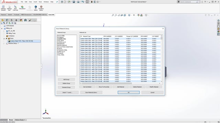Create a new document from toolbar
Viewport: 220px width, 123px height.
coord(65,2)
